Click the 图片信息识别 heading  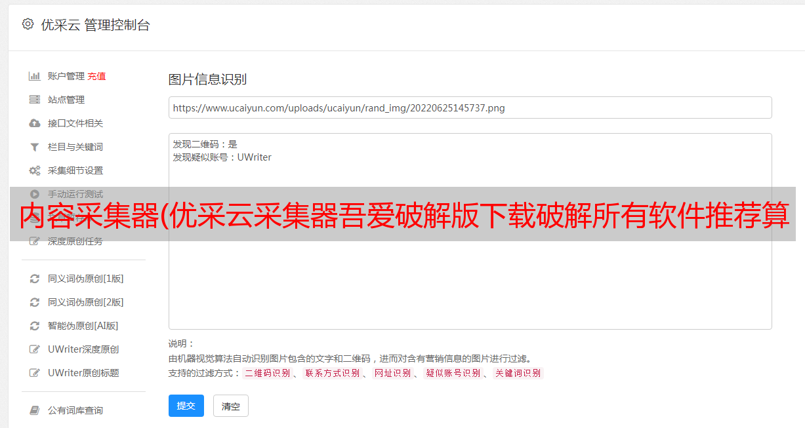207,79
